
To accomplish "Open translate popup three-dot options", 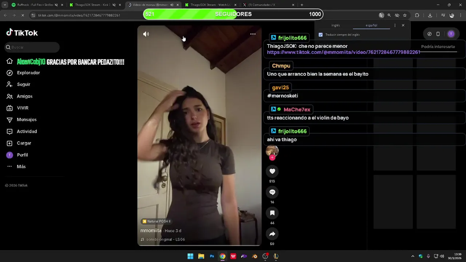I will click(395, 25).
